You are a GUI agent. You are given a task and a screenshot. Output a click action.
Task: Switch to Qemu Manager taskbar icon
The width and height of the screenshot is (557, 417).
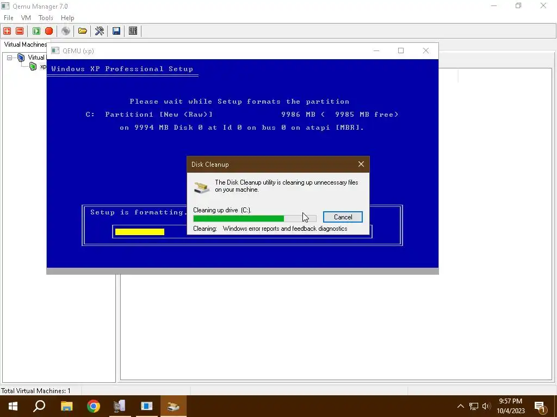pyautogui.click(x=120, y=406)
